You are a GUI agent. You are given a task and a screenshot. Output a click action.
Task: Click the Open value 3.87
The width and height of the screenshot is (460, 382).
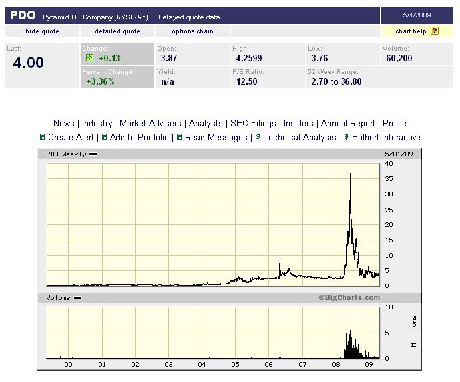pyautogui.click(x=169, y=58)
